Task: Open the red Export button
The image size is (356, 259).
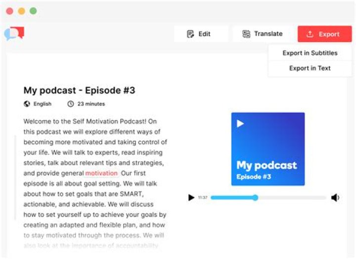Action: tap(325, 34)
